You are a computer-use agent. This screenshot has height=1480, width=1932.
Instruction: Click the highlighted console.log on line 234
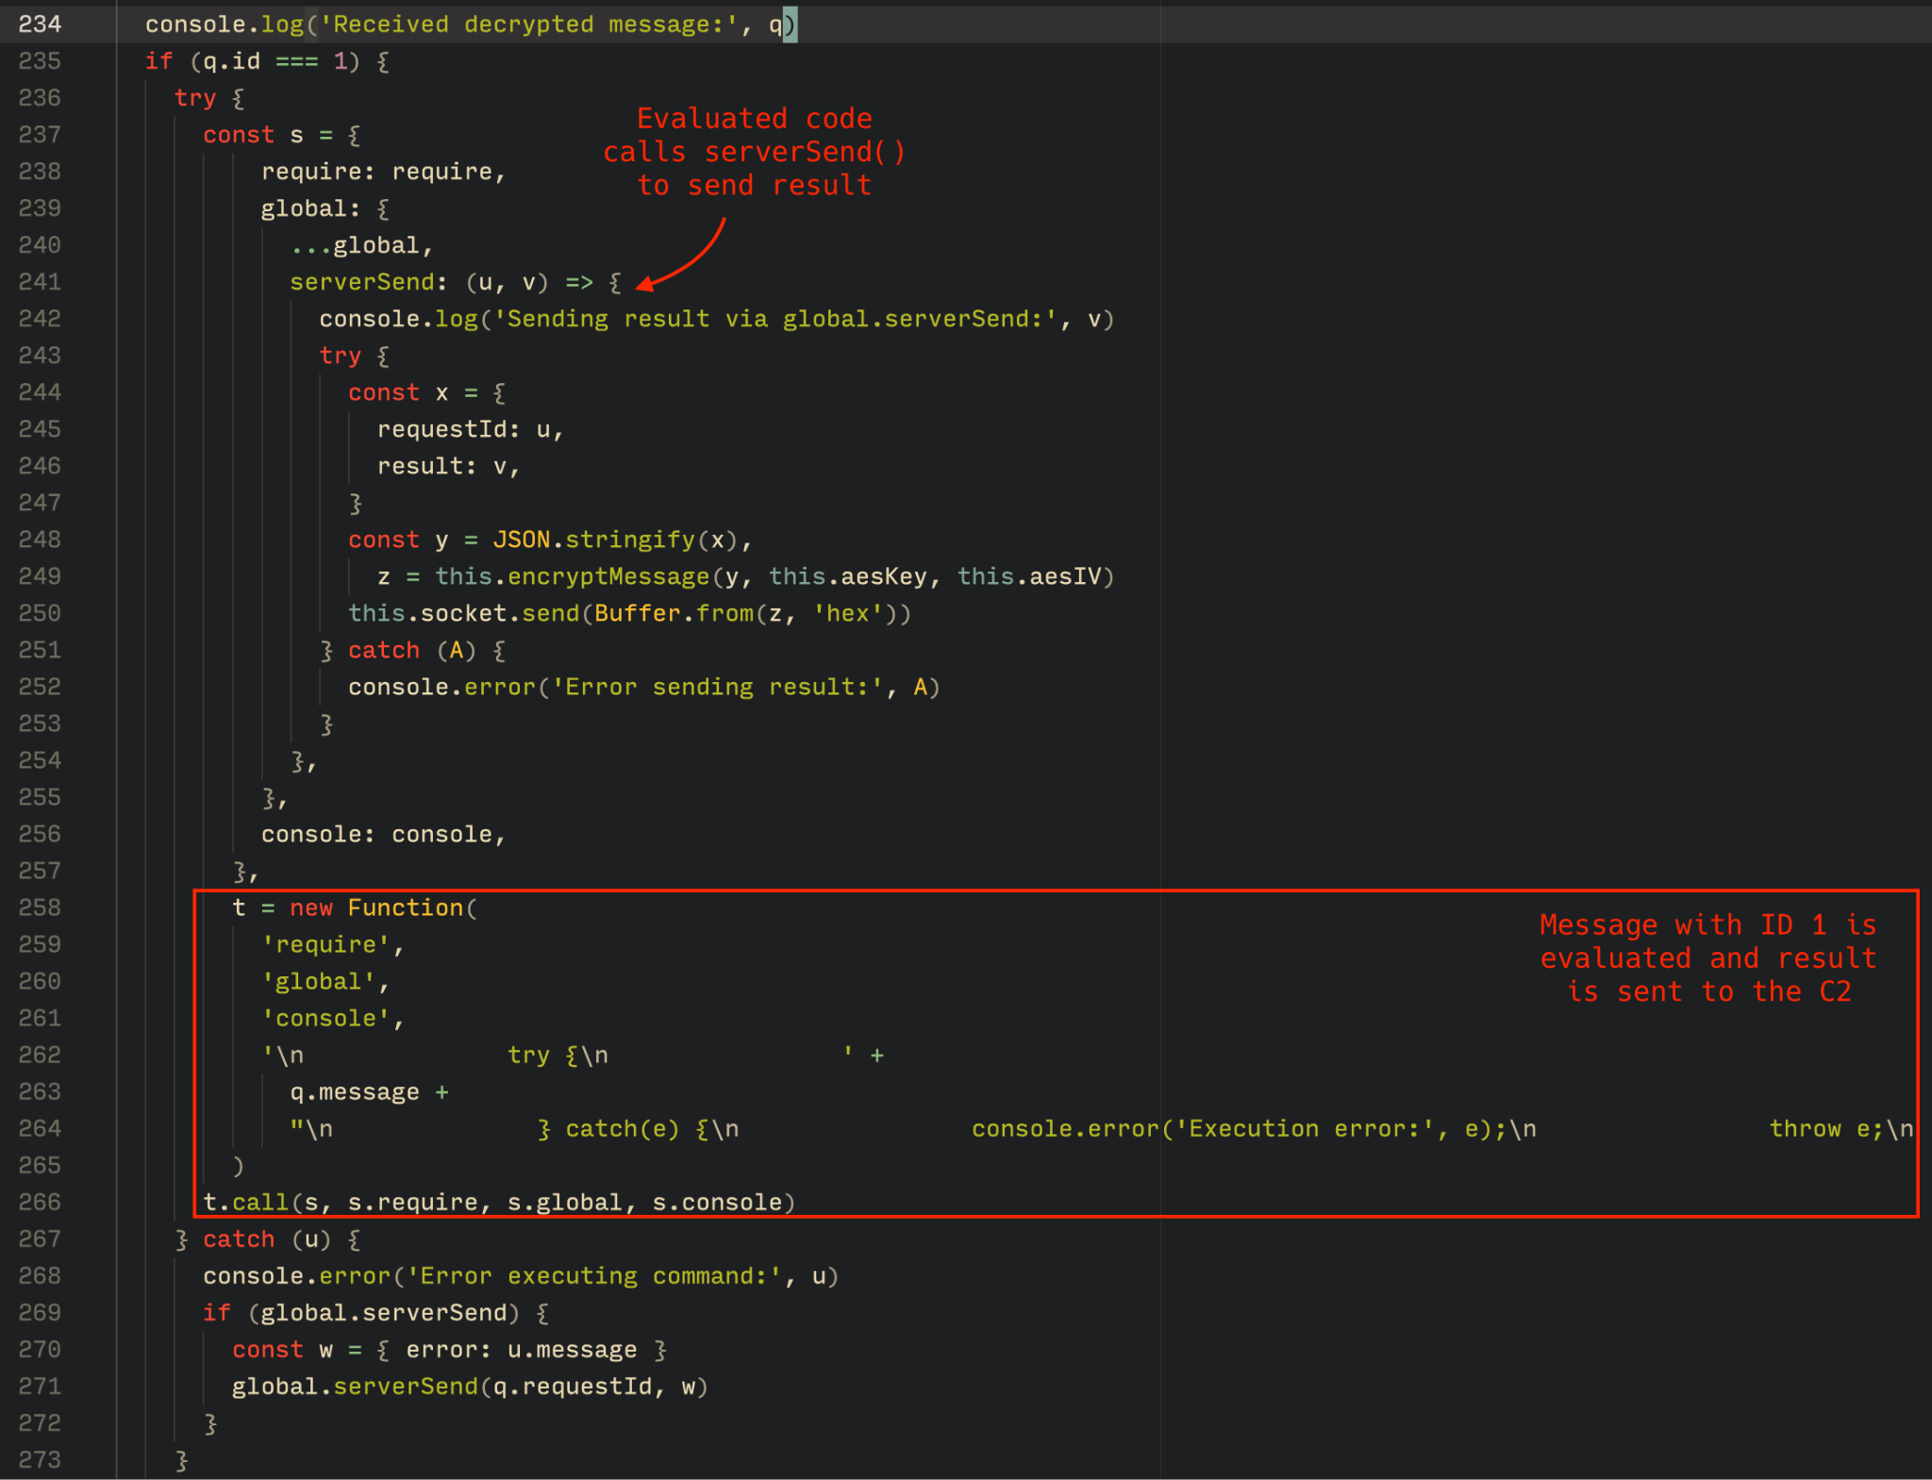(226, 24)
